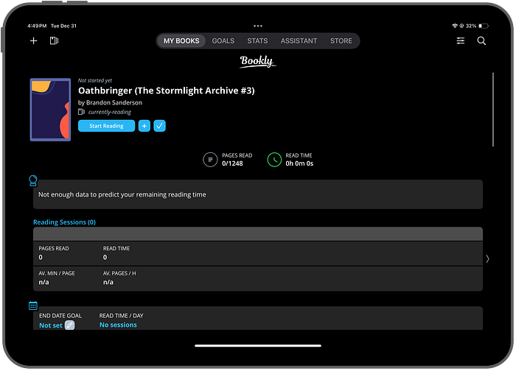Click the 0h 0m 0s read time

[299, 163]
